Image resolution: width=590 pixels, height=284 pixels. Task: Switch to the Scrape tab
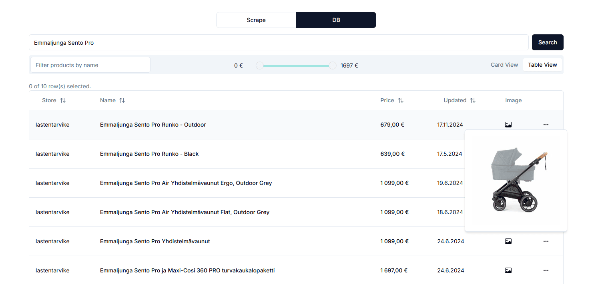coord(256,20)
